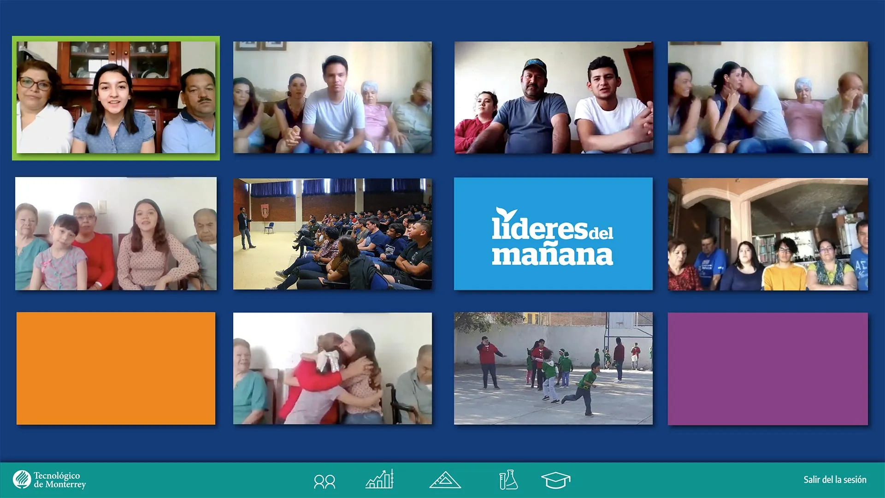Open the growth bar chart icon

pyautogui.click(x=379, y=480)
